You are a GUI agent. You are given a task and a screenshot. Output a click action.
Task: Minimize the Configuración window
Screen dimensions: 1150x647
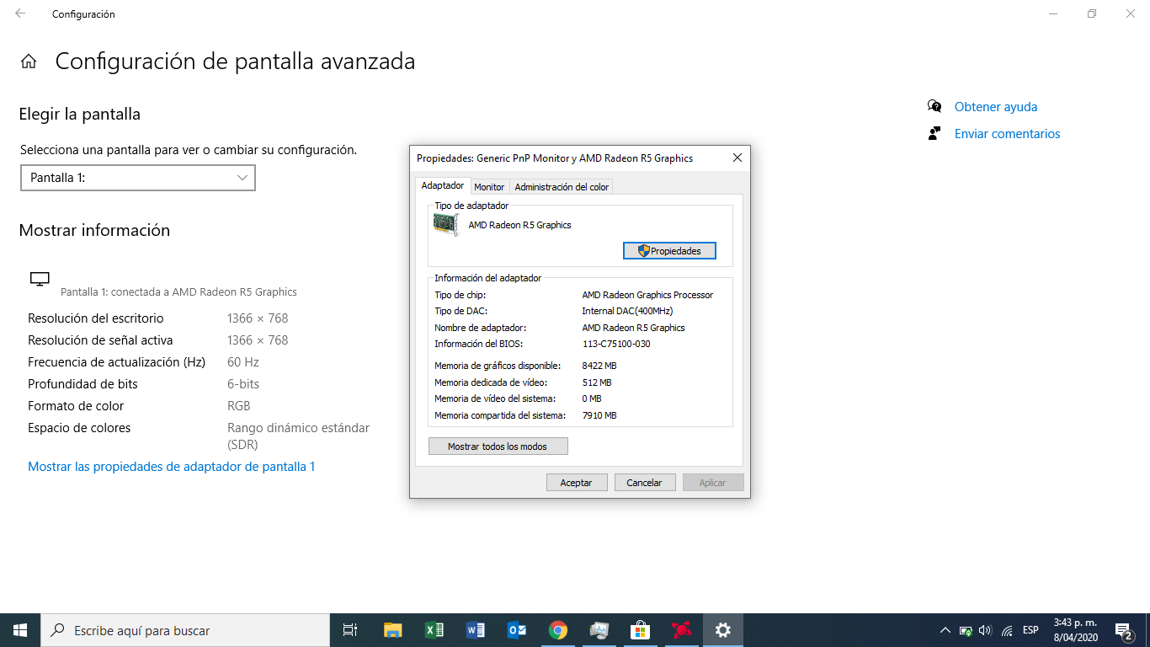(x=1053, y=13)
